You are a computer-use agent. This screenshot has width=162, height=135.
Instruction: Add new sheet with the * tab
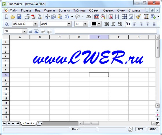click(x=39, y=123)
